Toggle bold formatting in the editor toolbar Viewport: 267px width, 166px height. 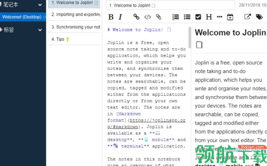111,17
